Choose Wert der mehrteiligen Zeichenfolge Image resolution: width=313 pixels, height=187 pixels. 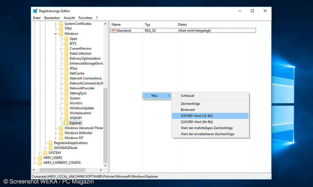click(x=210, y=128)
